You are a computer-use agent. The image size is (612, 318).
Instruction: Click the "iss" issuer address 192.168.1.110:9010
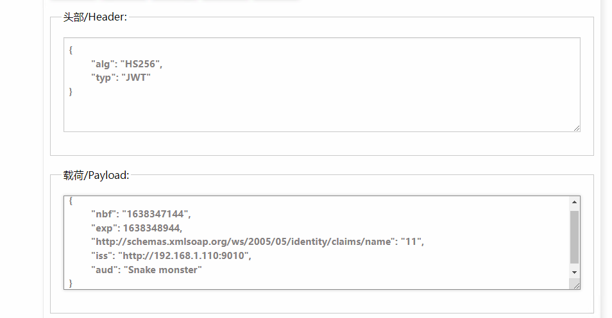[x=184, y=256]
